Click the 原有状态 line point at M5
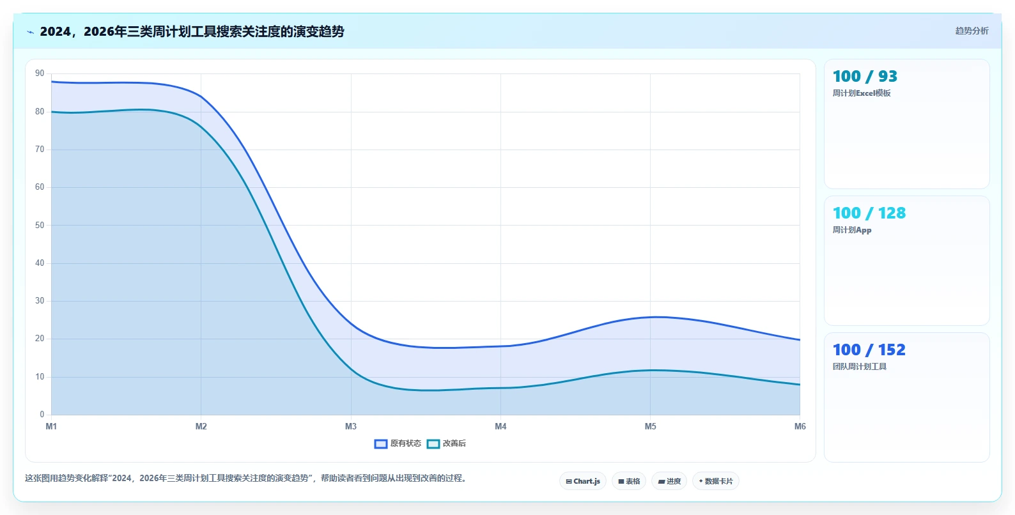 (x=650, y=317)
